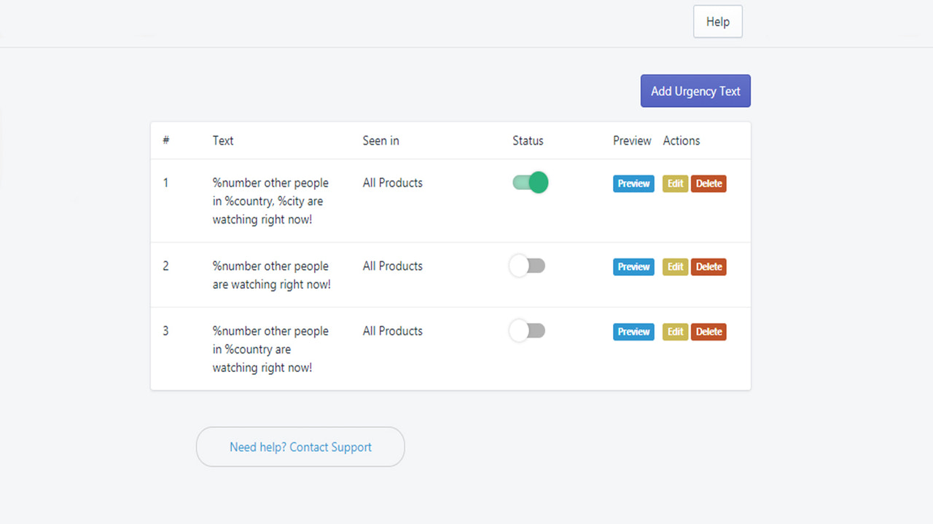Enable status toggle for urgency text 2
The height and width of the screenshot is (524, 933).
(x=527, y=266)
